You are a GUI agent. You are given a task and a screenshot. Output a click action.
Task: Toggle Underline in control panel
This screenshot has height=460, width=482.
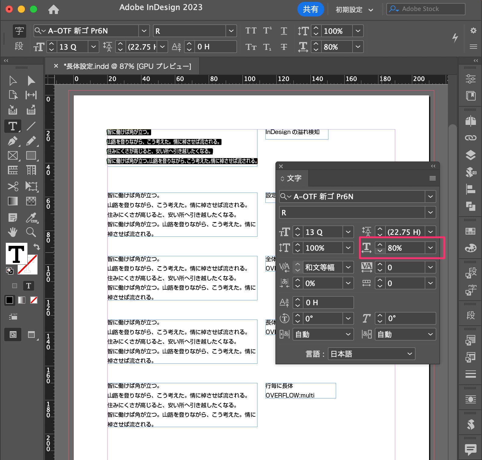[x=284, y=31]
